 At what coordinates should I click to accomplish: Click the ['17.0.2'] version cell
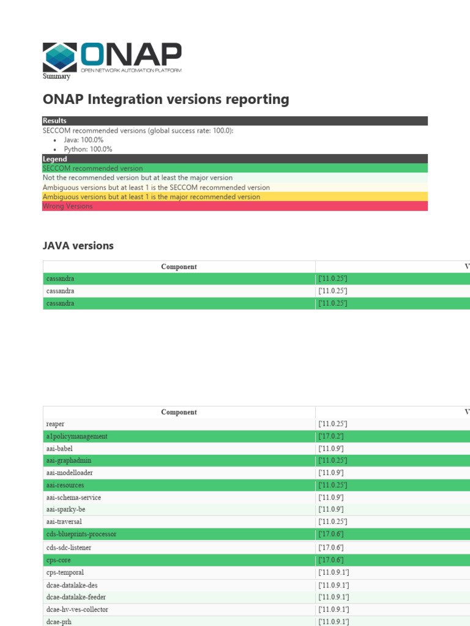[x=392, y=436]
